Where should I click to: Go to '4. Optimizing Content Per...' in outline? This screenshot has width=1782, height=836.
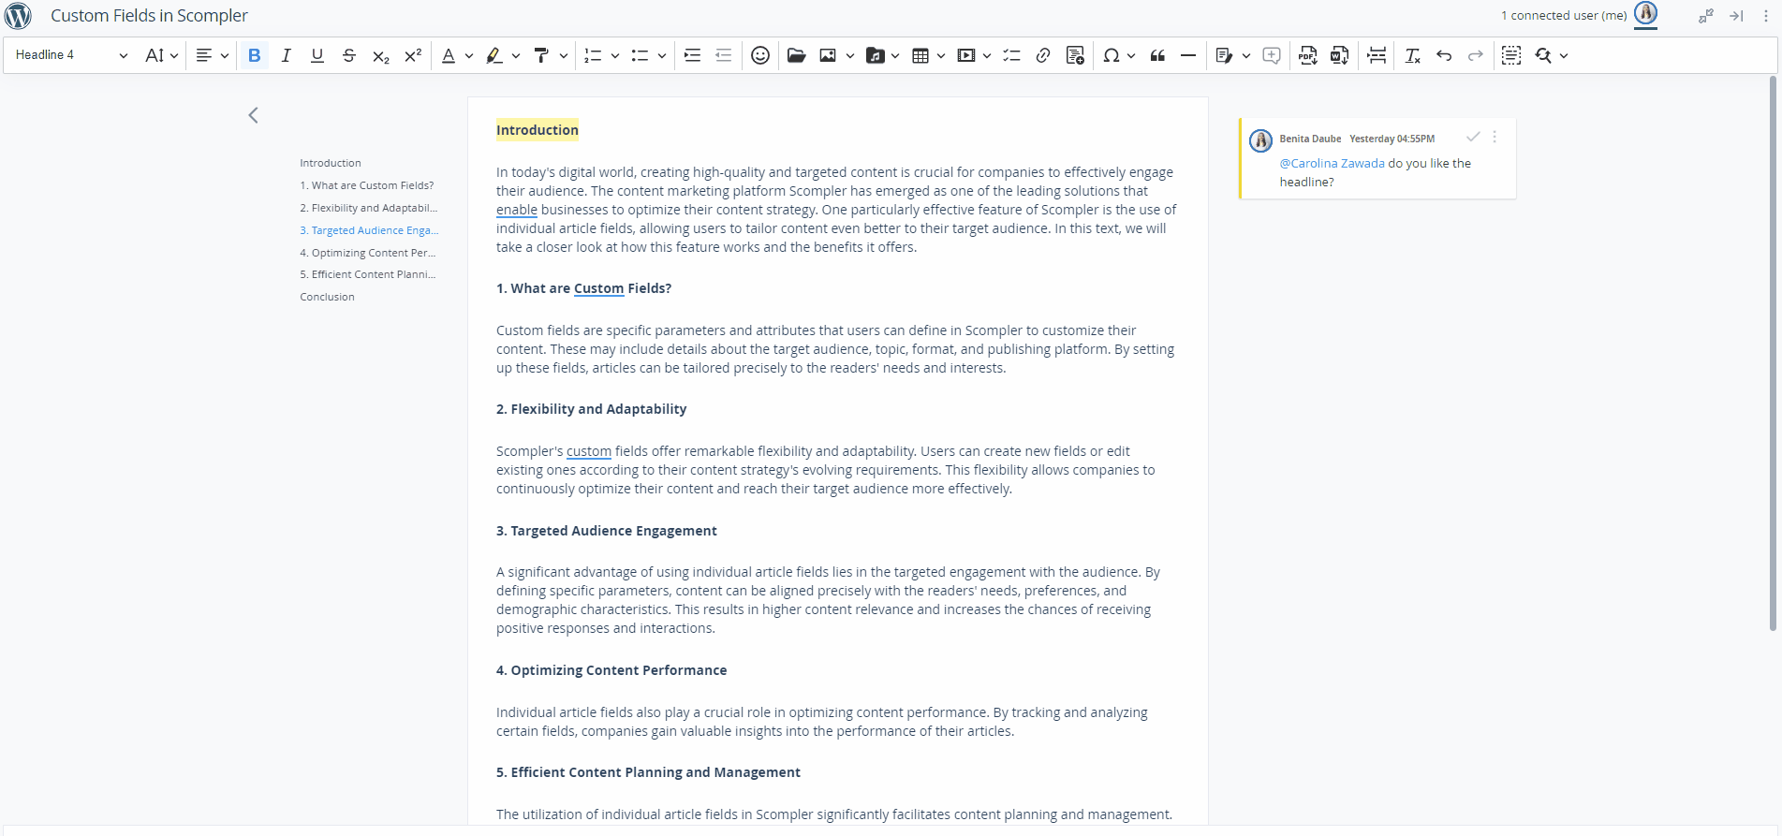tap(367, 253)
